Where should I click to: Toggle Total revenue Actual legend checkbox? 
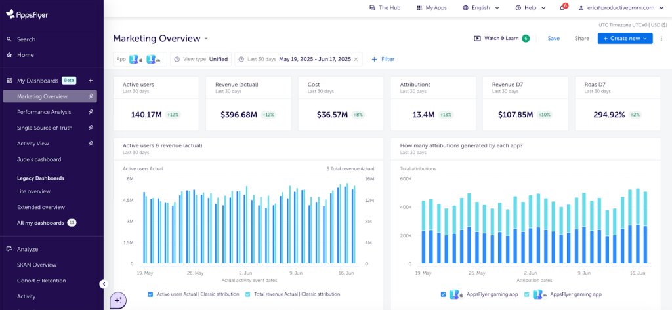(247, 294)
